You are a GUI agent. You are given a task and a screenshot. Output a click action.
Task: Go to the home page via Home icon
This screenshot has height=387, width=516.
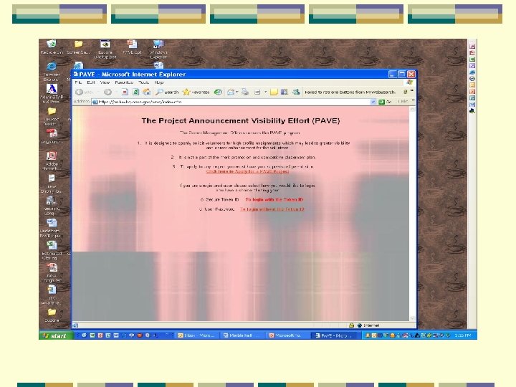click(146, 92)
